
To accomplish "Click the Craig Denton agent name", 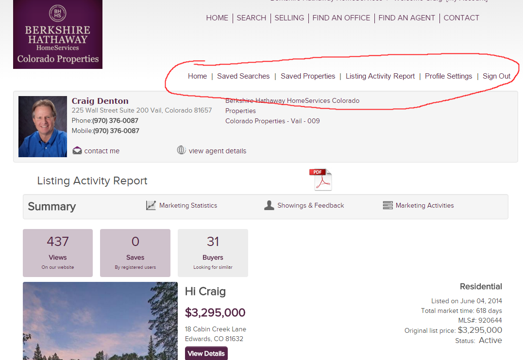I will point(100,101).
